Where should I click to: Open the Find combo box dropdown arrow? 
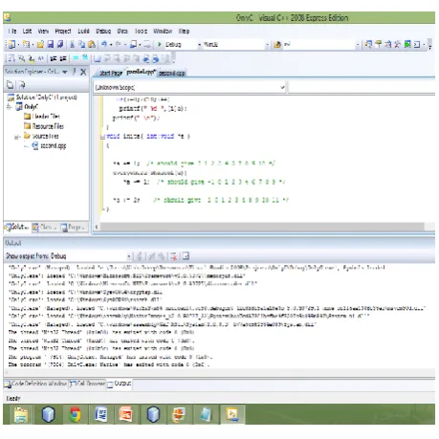(x=358, y=45)
